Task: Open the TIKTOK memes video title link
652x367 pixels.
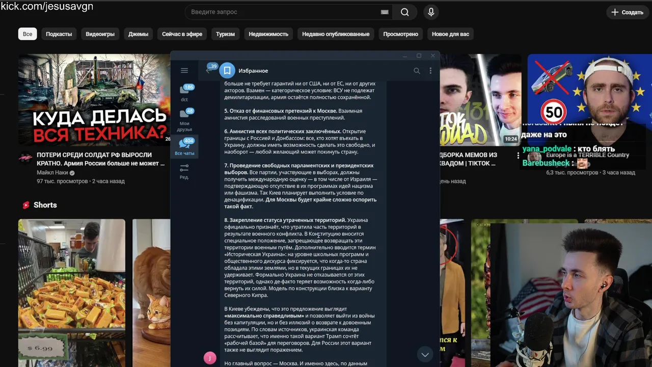Action: 468,159
